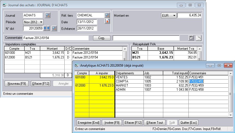
Task: Click the document number navigation arrows
Action: [x=46, y=28]
